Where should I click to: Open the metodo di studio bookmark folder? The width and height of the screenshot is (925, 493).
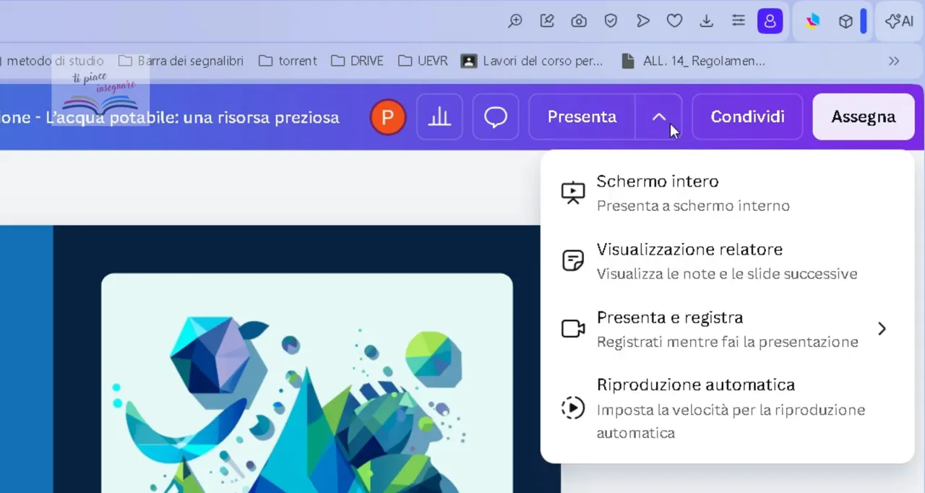coord(55,61)
